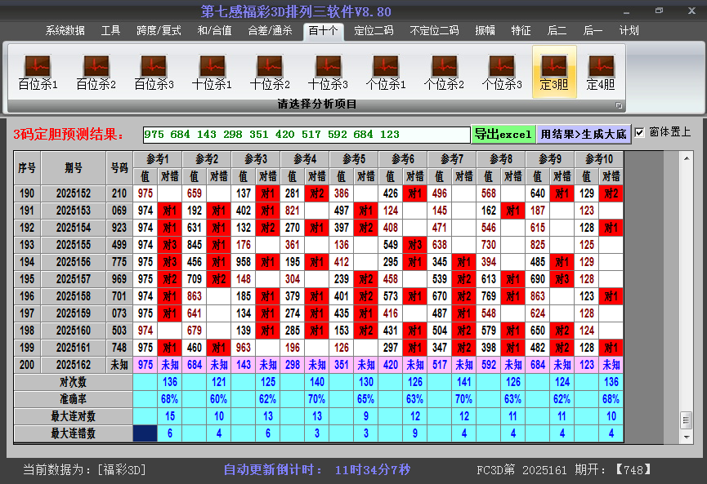The height and width of the screenshot is (484, 707).
Task: Click the 对次数 row label
Action: pyautogui.click(x=73, y=382)
